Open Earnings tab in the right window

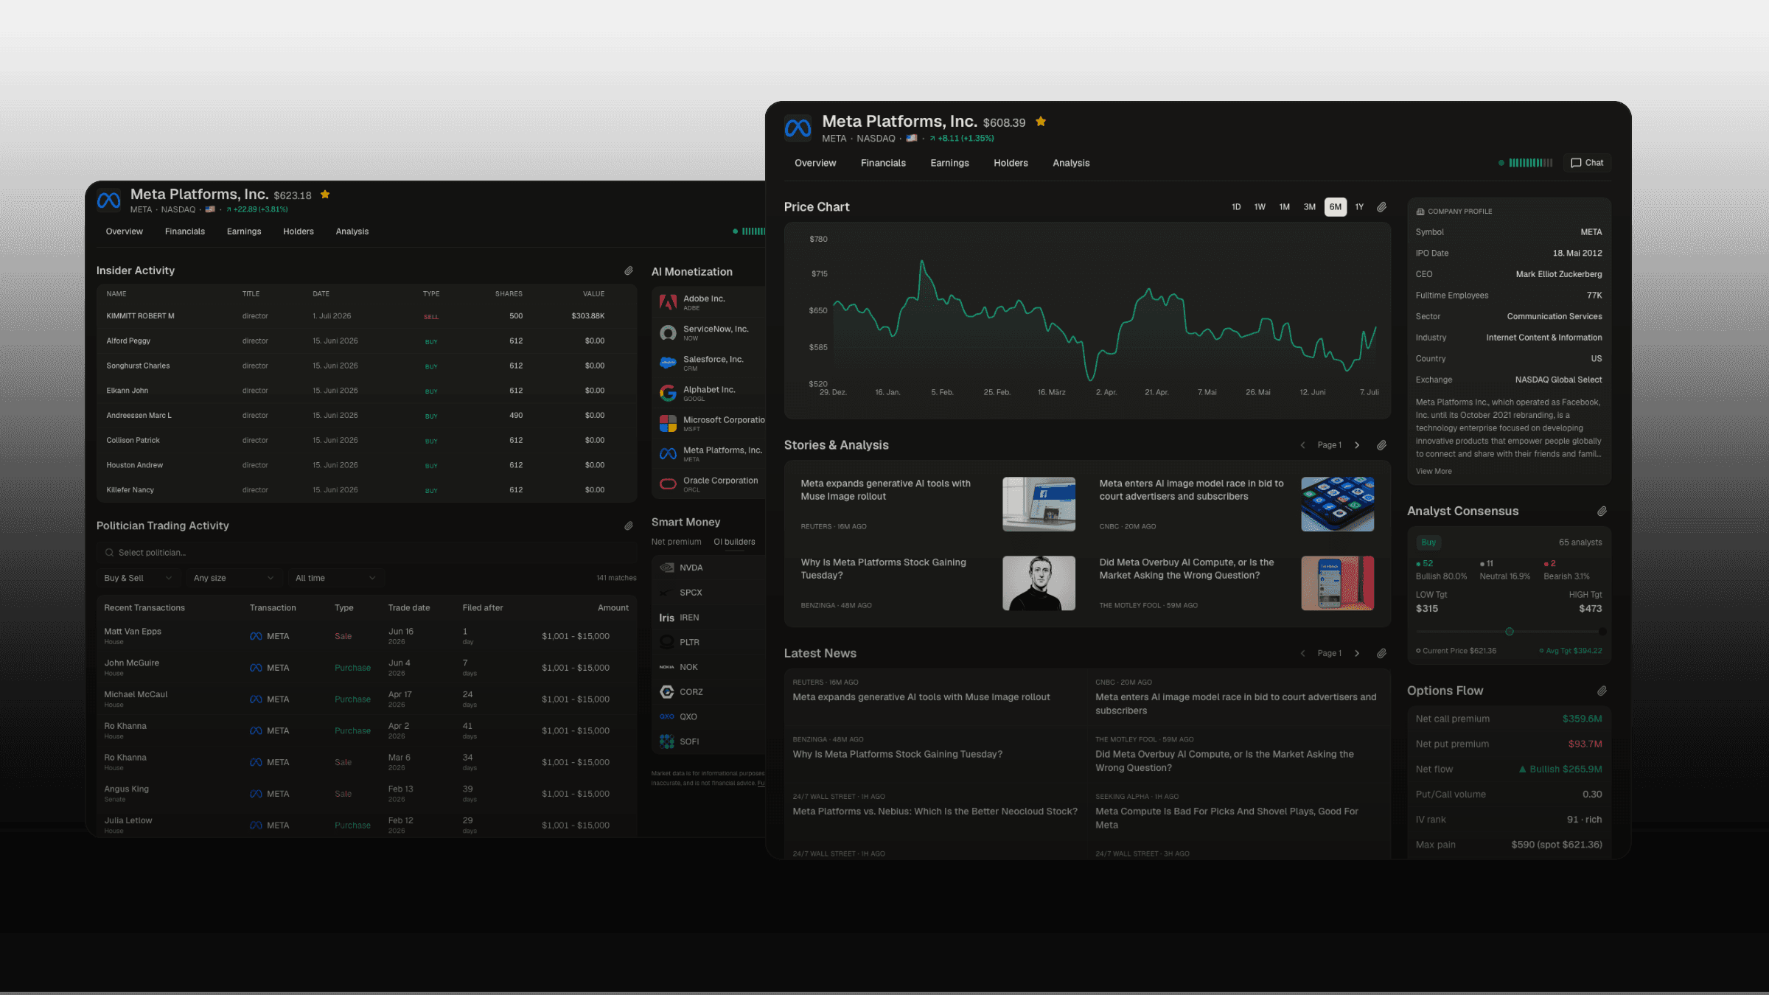(x=949, y=164)
